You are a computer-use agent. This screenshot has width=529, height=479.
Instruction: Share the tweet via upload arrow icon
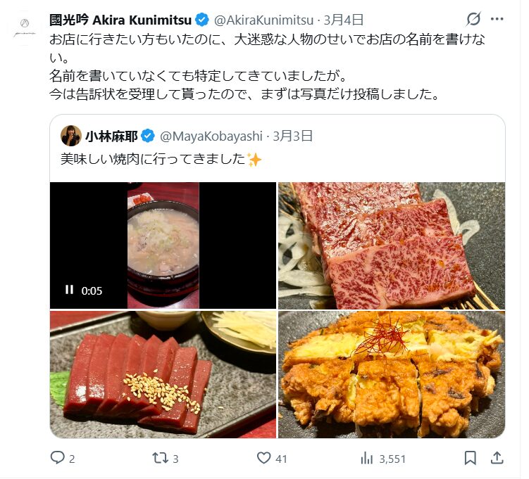(497, 458)
